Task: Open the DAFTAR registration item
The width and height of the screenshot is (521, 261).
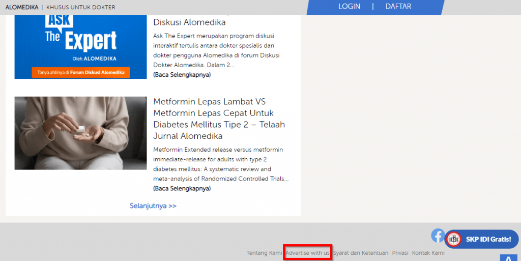Action: (398, 6)
